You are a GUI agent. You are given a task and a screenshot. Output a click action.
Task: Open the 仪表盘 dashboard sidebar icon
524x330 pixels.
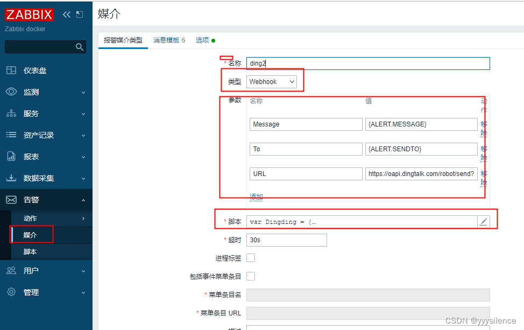12,70
